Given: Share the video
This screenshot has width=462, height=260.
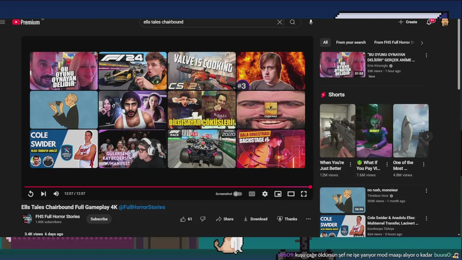Looking at the screenshot, I should (225, 219).
